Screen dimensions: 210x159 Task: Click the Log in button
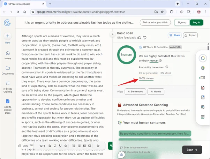coord(196,22)
